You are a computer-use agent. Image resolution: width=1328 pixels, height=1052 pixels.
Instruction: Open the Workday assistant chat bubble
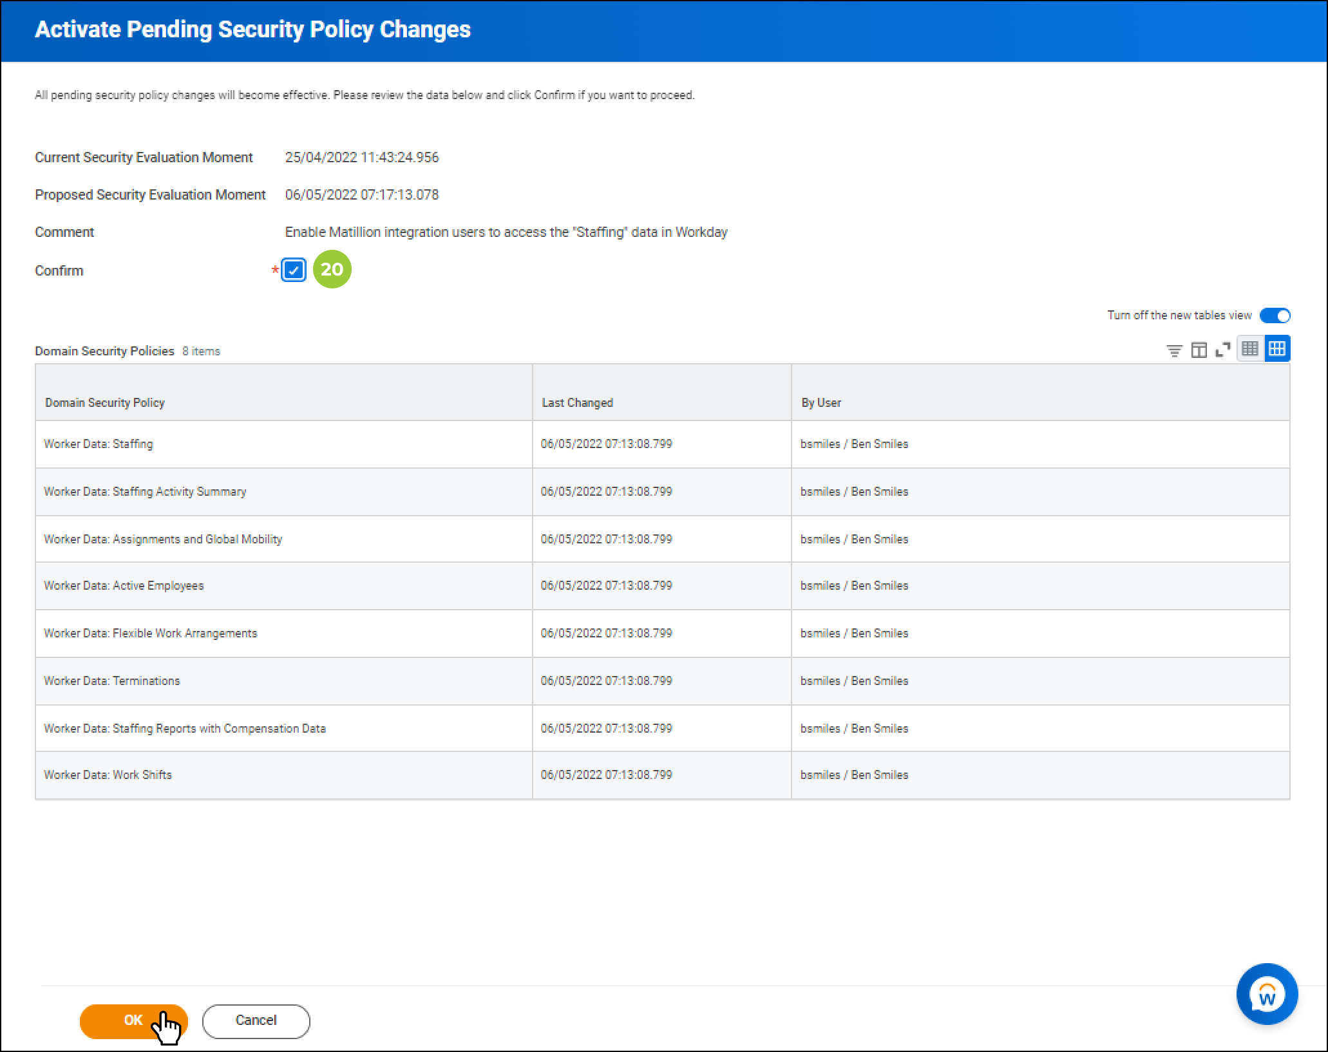point(1267,993)
